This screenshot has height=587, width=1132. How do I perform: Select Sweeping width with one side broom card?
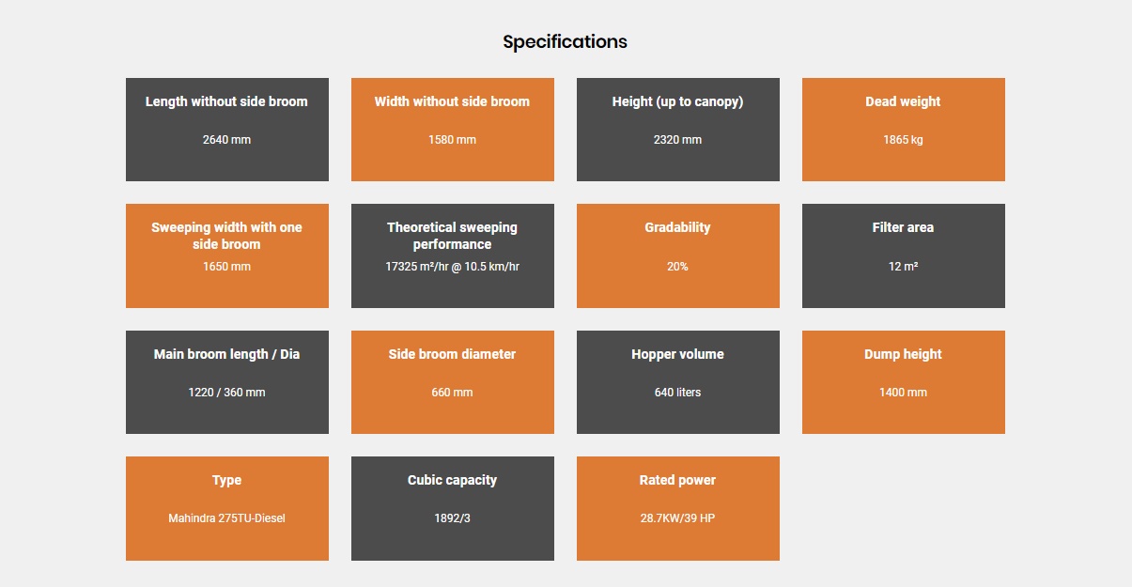(x=227, y=255)
